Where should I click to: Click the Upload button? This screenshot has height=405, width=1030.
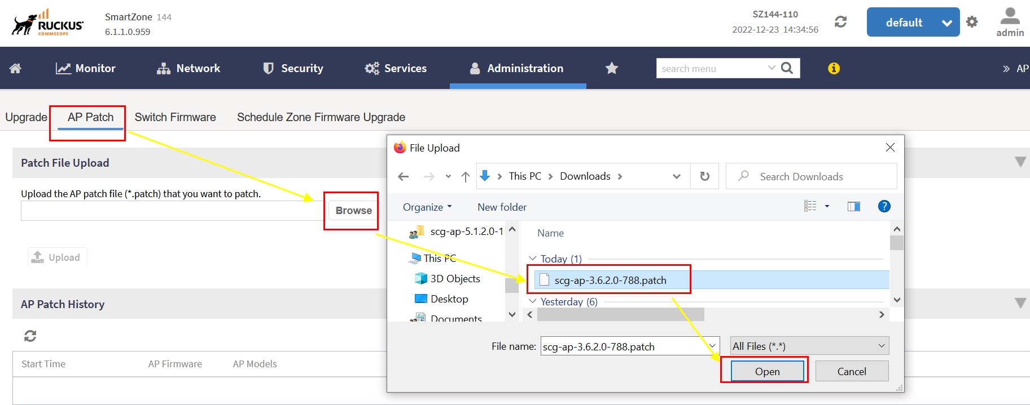click(57, 257)
